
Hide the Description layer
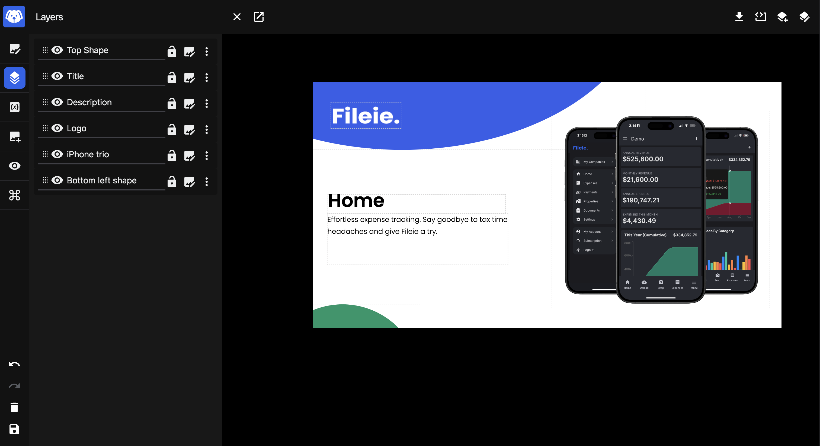coord(57,102)
